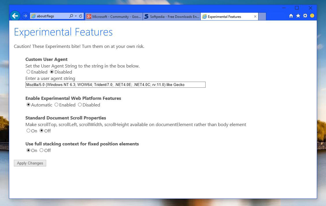Expand the address bar autocomplete dropdown arrow
This screenshot has width=326, height=206.
[x=76, y=16]
